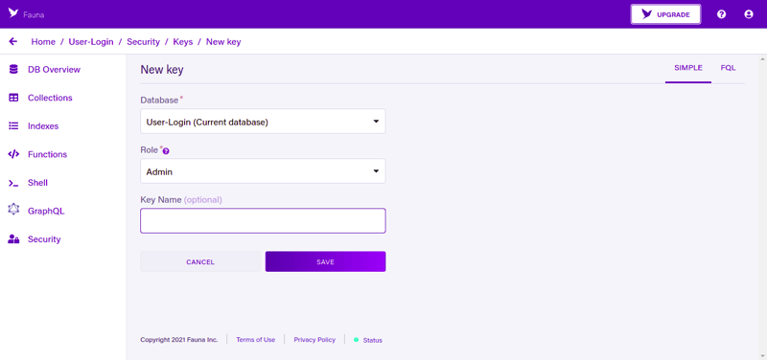This screenshot has width=767, height=360.
Task: Switch to the FQL tab
Action: tap(728, 68)
